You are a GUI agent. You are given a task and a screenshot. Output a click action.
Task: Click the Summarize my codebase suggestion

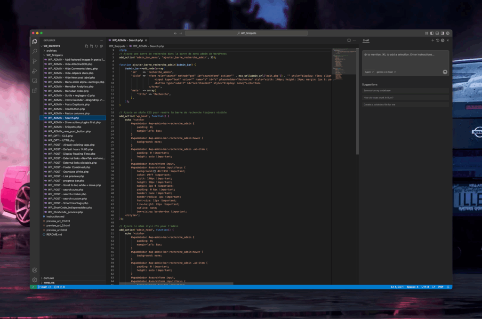(x=405, y=91)
